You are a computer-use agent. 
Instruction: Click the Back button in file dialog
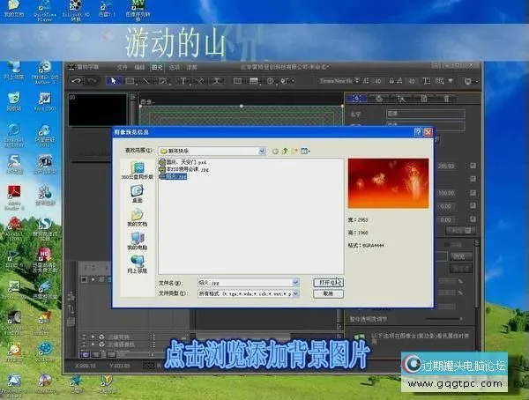coord(275,151)
